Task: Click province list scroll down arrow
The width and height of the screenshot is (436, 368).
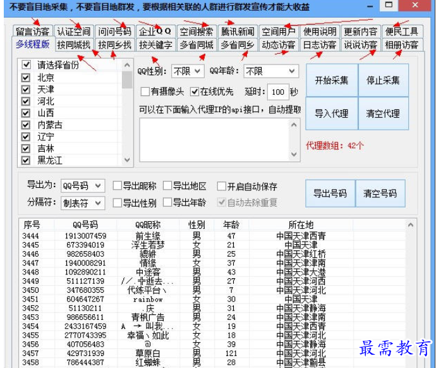Action: pos(128,160)
